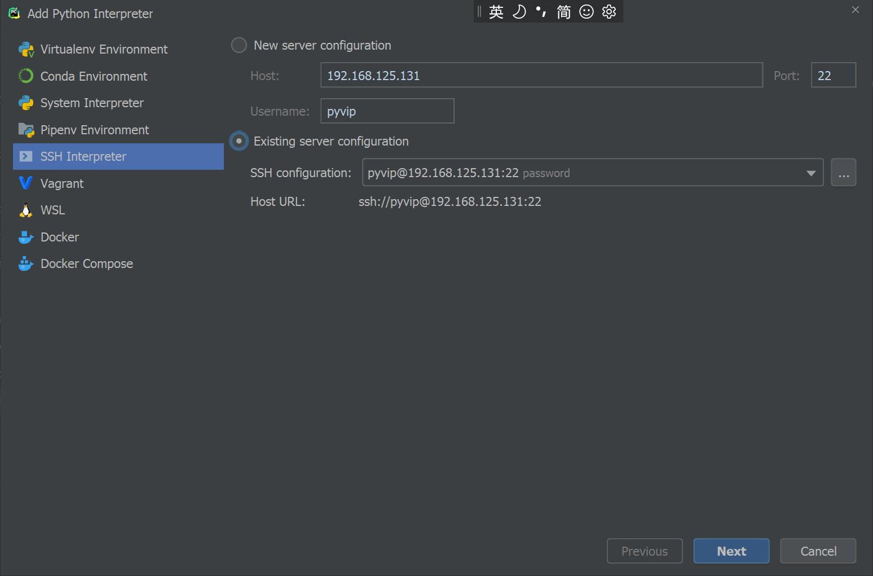
Task: Click the Previous button
Action: tap(645, 551)
